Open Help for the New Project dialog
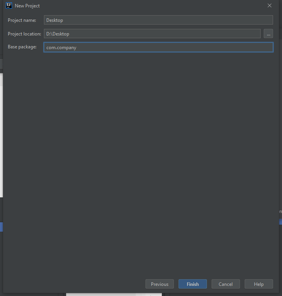The width and height of the screenshot is (282, 296). click(259, 284)
